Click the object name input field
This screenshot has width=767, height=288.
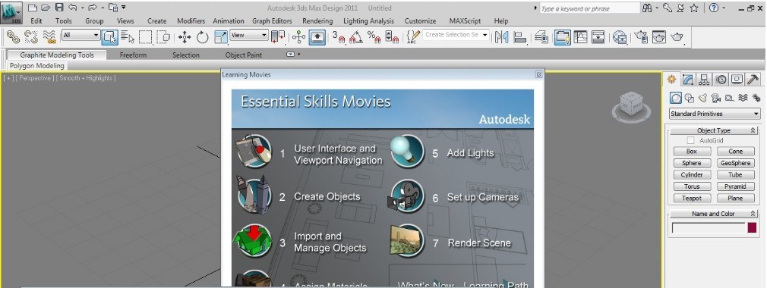pos(709,228)
